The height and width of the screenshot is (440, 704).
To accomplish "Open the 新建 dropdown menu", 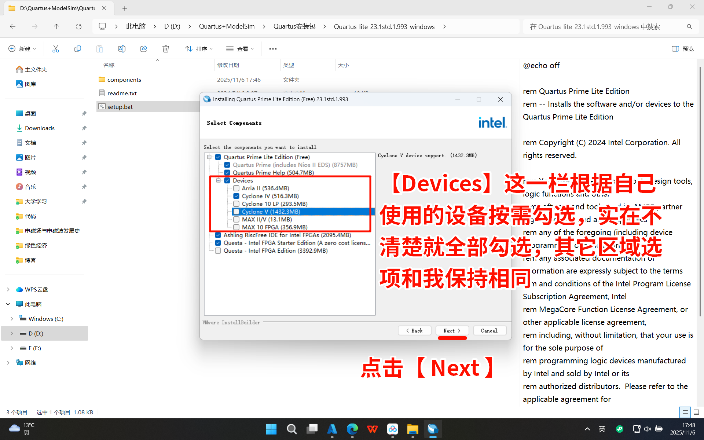I will click(22, 49).
